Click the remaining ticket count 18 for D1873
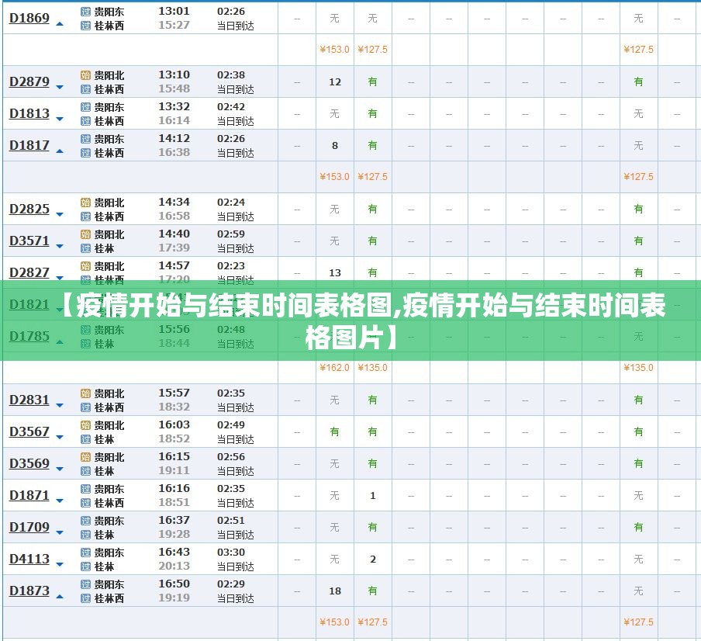The image size is (701, 641). click(x=333, y=591)
